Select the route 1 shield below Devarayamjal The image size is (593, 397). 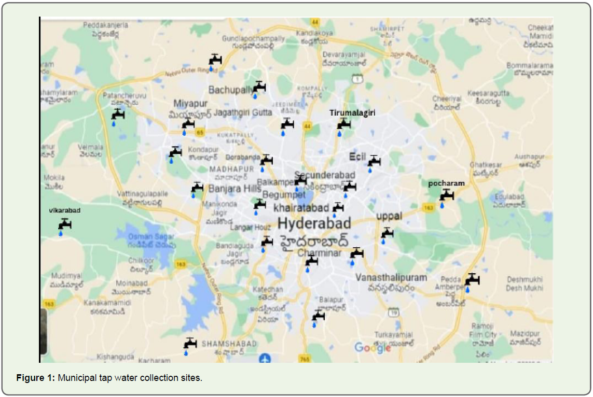(357, 79)
